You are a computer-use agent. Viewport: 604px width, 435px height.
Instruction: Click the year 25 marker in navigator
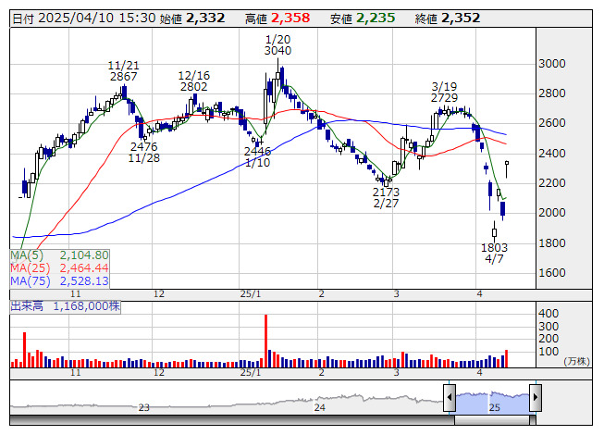tap(494, 407)
